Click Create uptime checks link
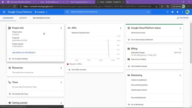 [139, 90]
